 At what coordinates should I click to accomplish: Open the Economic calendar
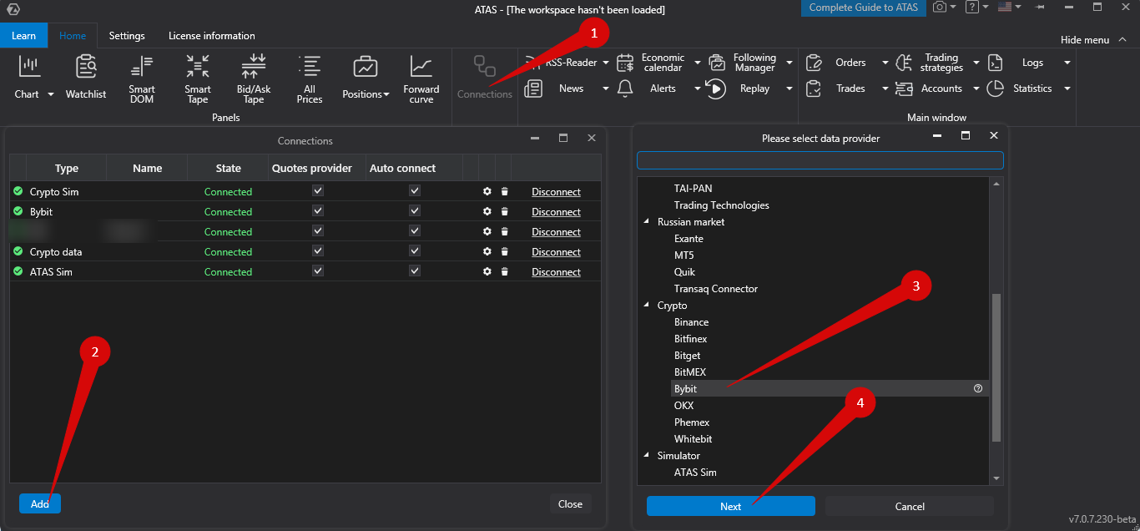[x=651, y=63]
